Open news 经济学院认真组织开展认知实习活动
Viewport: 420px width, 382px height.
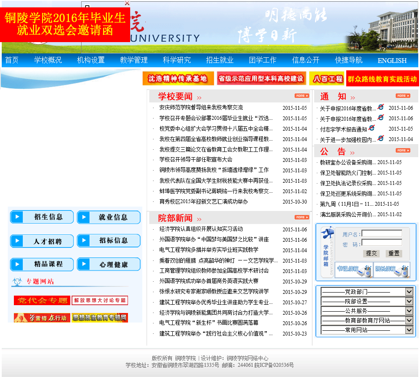click(201, 229)
